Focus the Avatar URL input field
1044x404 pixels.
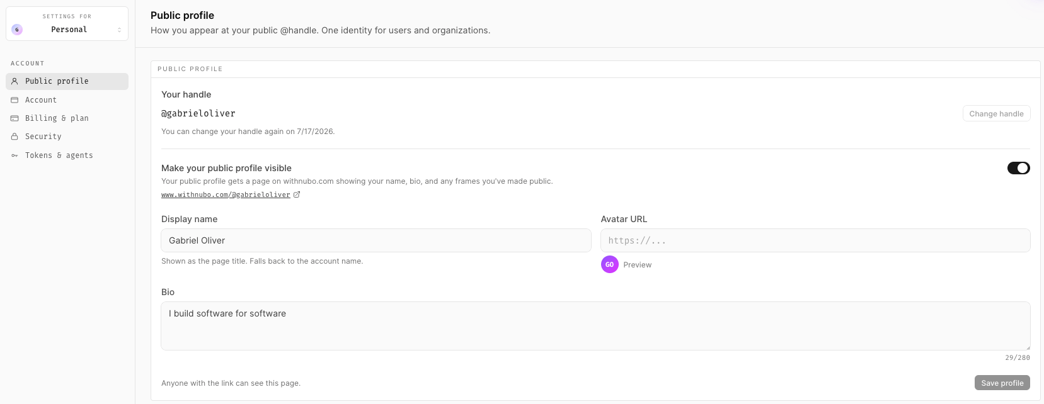(x=815, y=240)
